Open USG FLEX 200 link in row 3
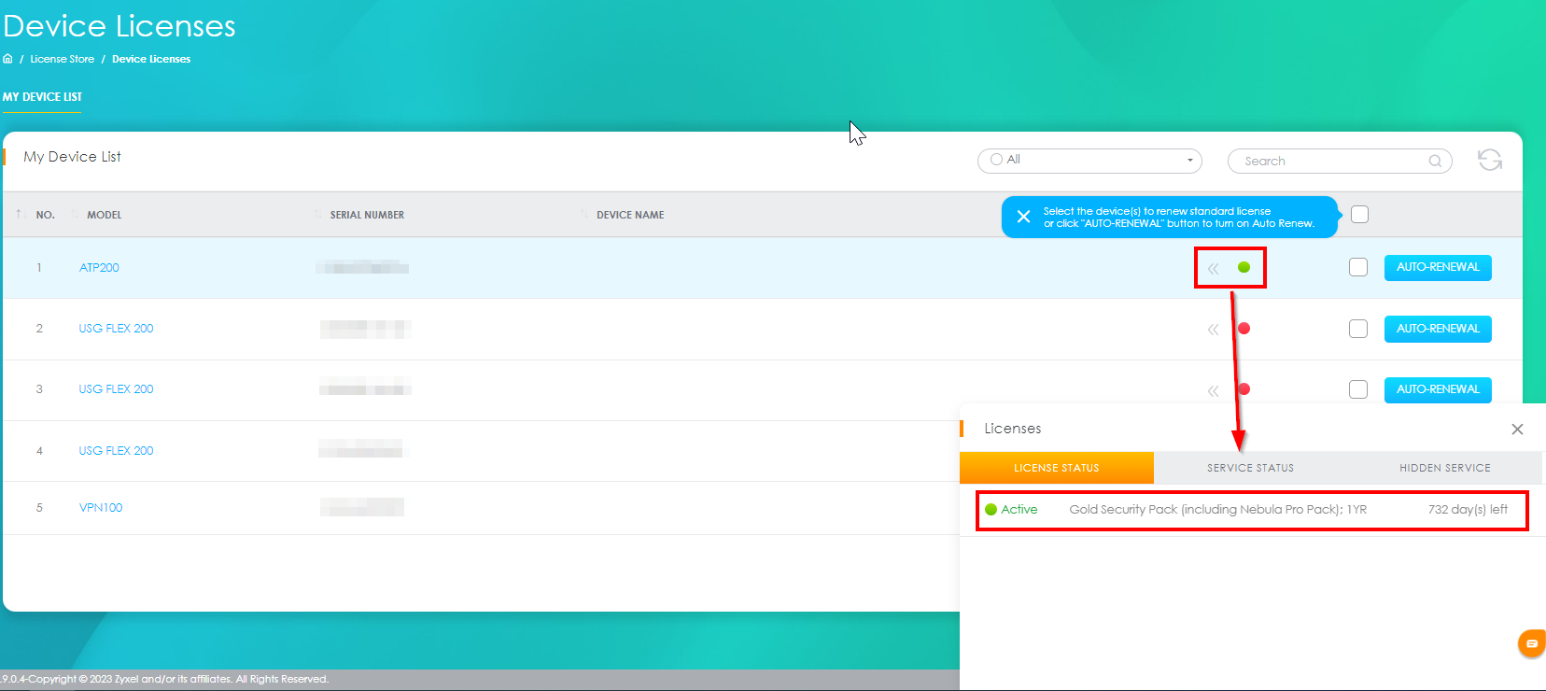The image size is (1546, 691). tap(116, 389)
